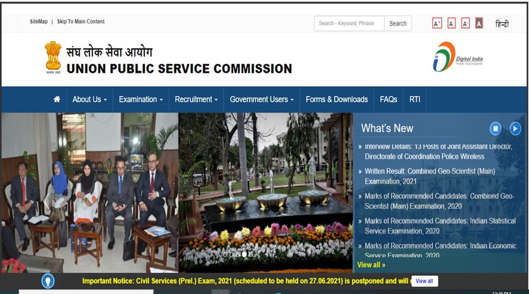
Task: Focus the keyword search input field
Action: tap(349, 23)
